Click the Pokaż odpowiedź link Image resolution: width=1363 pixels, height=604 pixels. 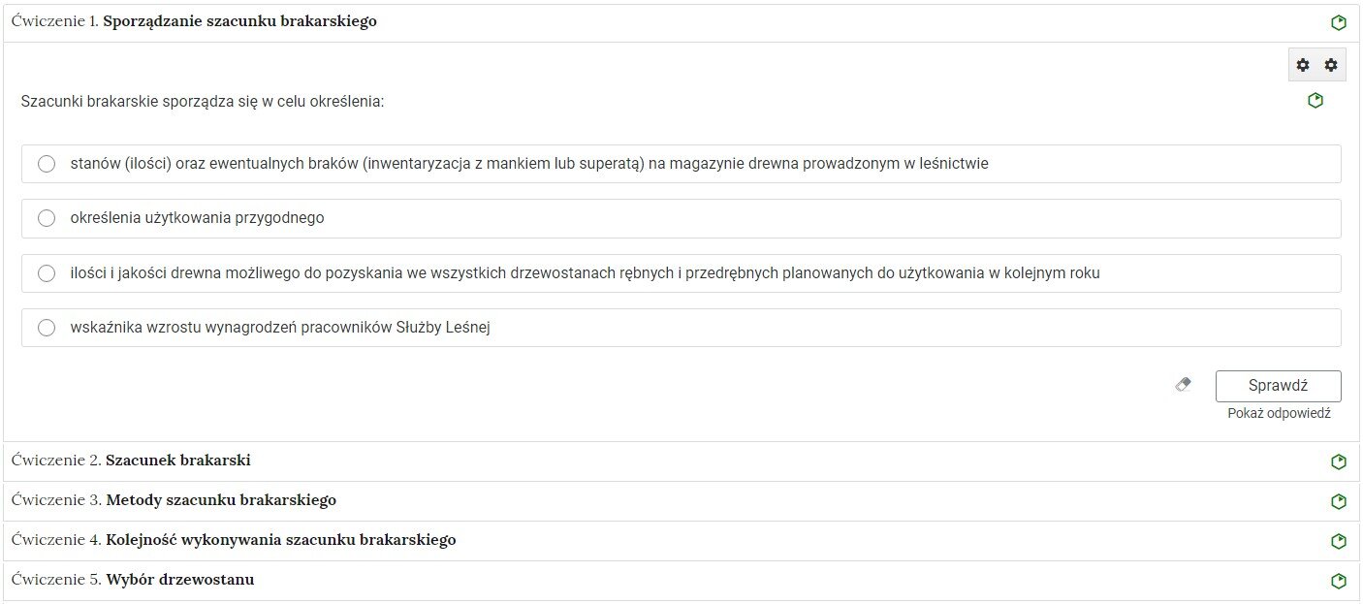tap(1279, 413)
